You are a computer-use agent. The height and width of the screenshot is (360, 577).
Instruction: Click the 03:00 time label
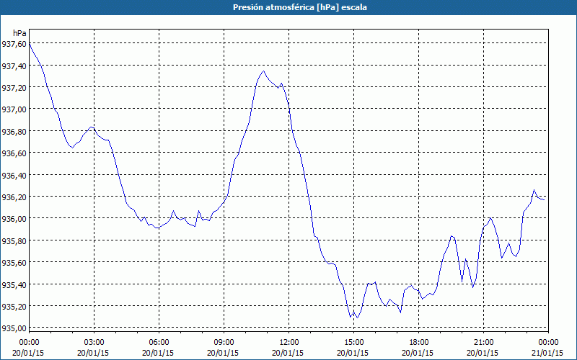point(94,343)
